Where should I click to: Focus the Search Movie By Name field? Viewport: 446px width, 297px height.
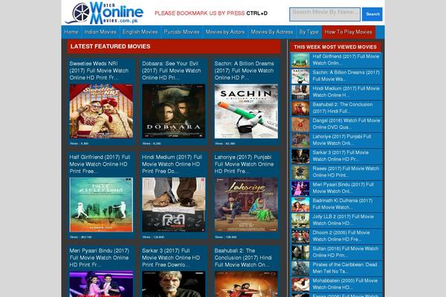[325, 14]
